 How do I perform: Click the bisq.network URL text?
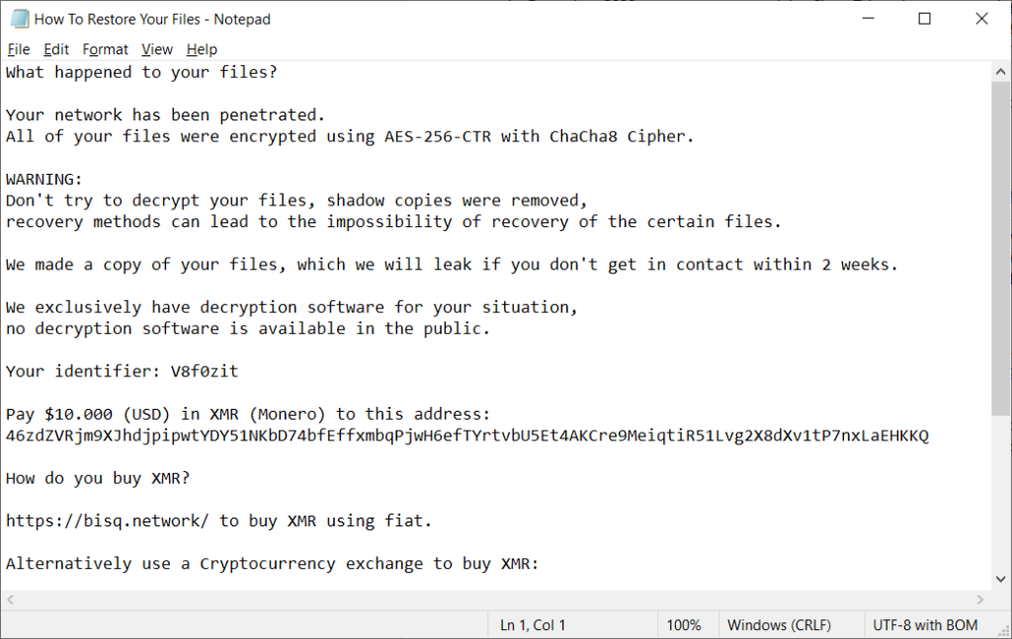click(x=107, y=521)
